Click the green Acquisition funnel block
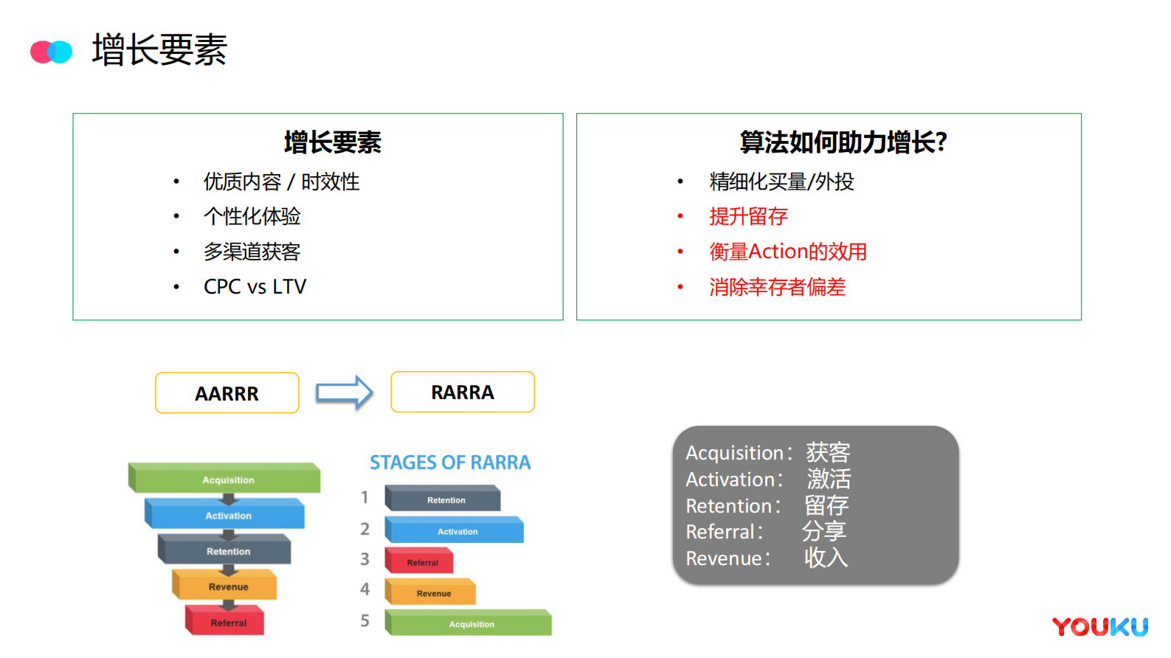This screenshot has height=658, width=1171. pos(224,478)
